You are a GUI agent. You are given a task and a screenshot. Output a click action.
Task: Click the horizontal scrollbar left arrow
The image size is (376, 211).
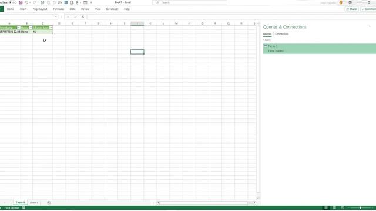[x=158, y=203]
